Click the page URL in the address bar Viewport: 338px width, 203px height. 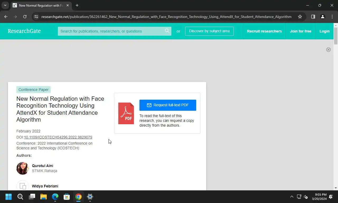pos(166,17)
